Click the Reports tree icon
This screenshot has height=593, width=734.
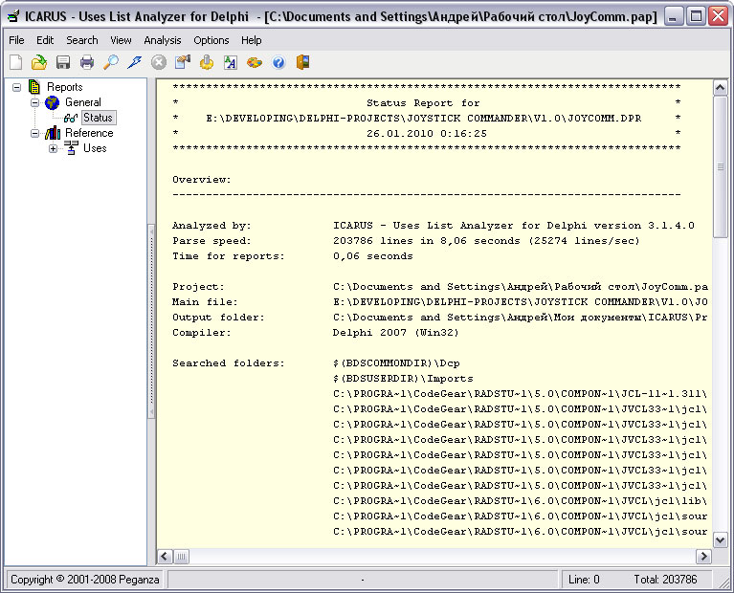tap(34, 87)
